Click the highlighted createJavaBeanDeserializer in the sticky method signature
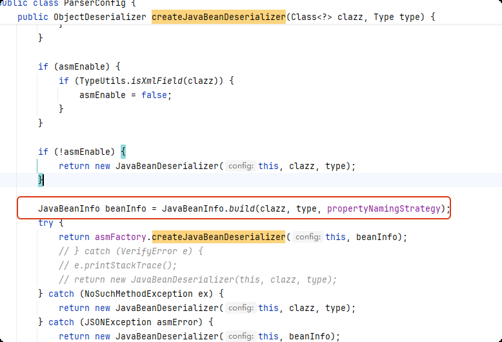Screen dimensions: 502x342 pos(219,17)
